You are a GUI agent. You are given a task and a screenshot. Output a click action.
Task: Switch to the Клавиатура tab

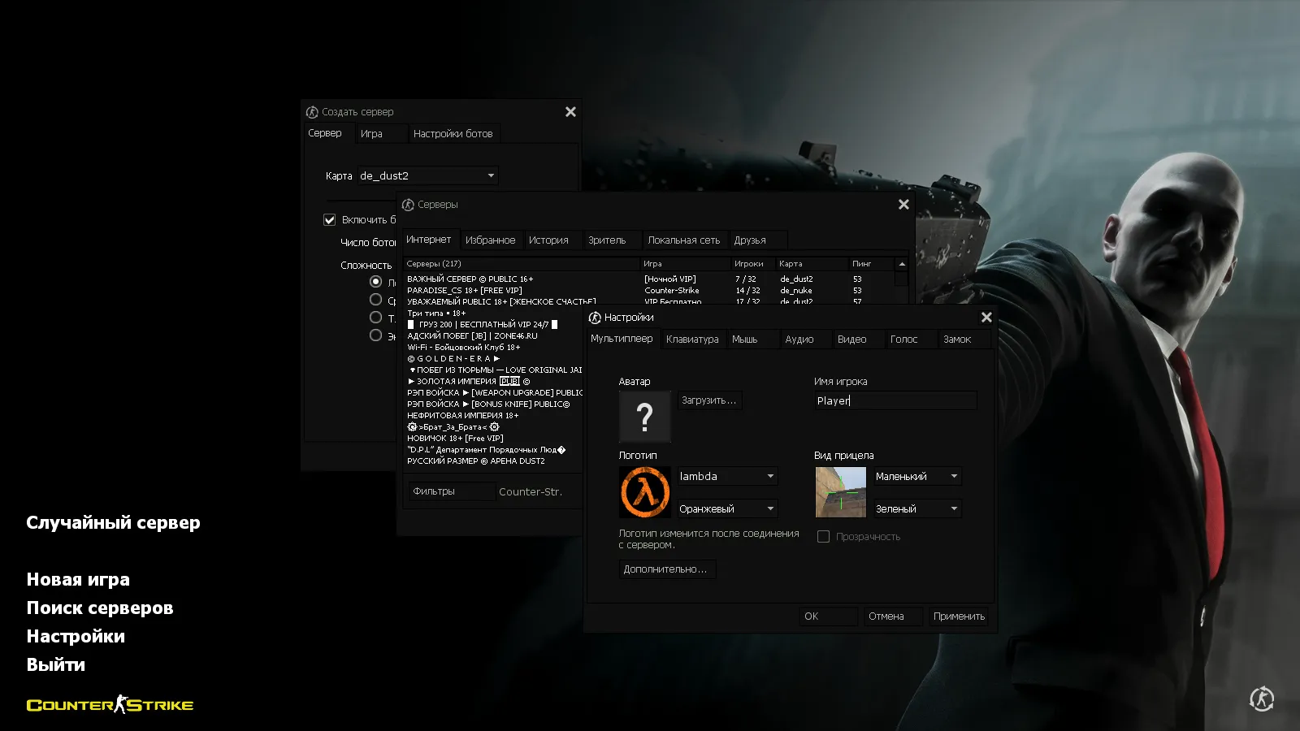coord(692,340)
